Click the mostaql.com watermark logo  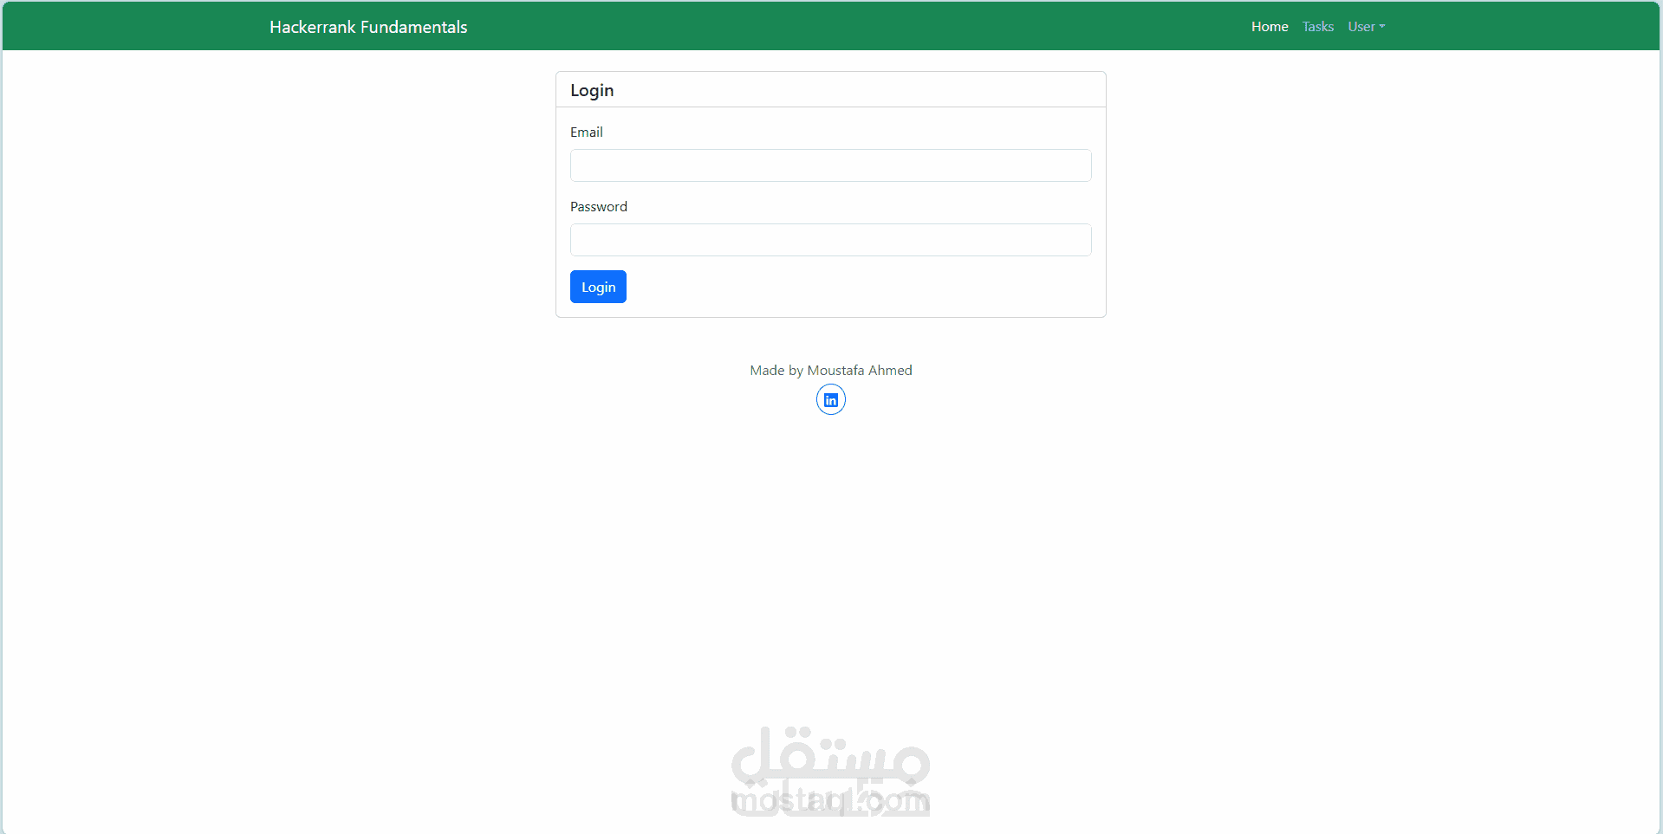click(830, 772)
